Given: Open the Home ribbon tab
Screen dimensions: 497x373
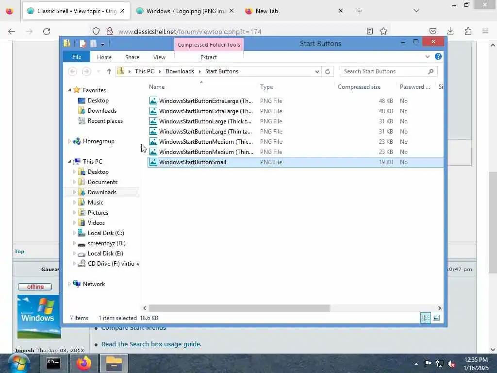Looking at the screenshot, I should tap(104, 57).
